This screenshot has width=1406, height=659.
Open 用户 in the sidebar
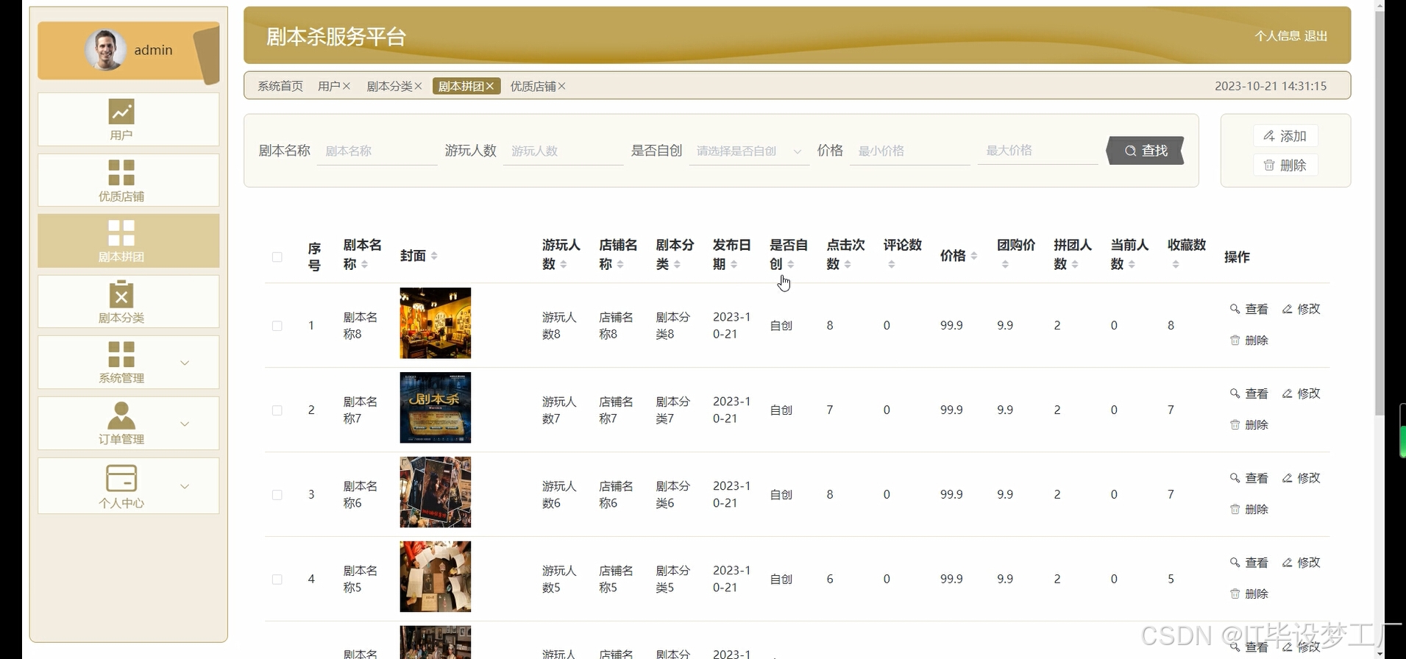pyautogui.click(x=129, y=119)
